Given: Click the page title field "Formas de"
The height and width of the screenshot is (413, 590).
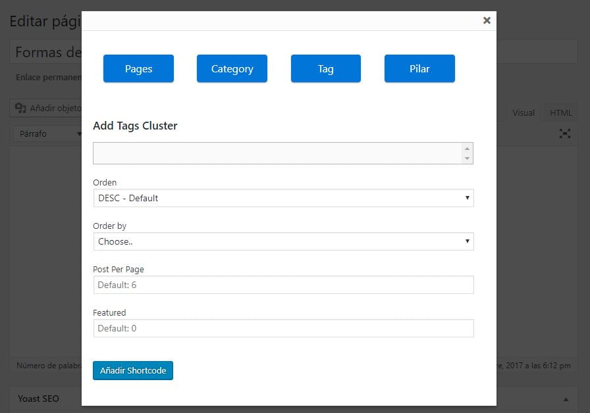Looking at the screenshot, I should [46, 53].
